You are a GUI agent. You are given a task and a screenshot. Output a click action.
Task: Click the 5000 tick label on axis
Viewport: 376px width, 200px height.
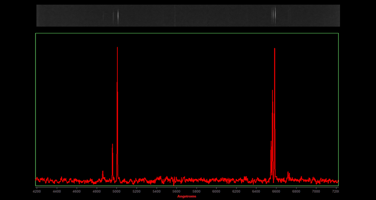(117, 191)
